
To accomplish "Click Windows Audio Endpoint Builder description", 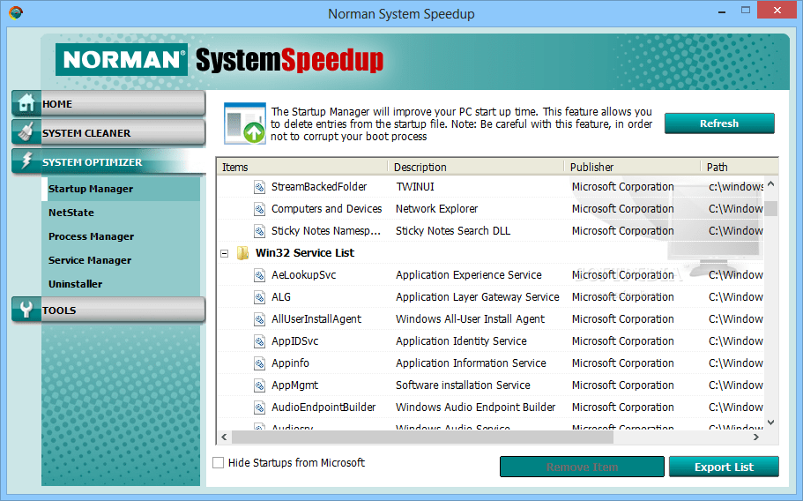I will click(475, 408).
